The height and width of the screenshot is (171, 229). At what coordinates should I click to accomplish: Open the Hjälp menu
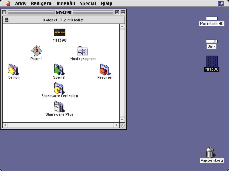tap(107, 3)
